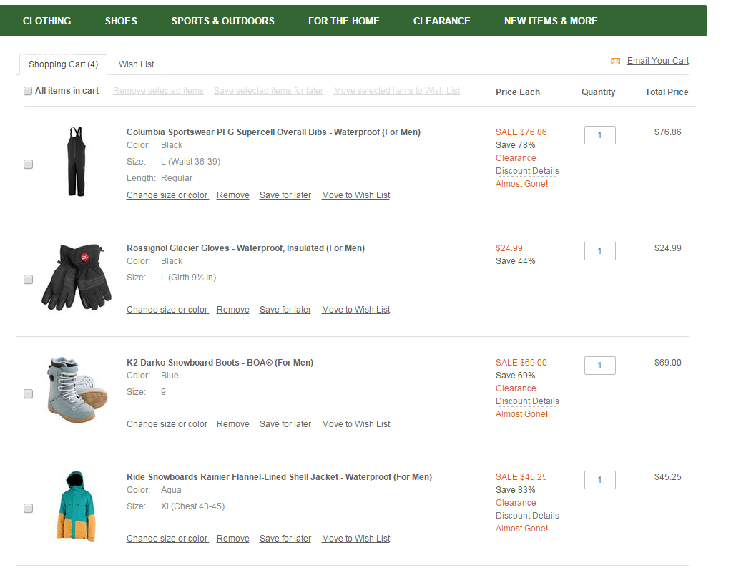Click the L (Waist 36-39) size value
Screen dimensions: 736x588
190,162
